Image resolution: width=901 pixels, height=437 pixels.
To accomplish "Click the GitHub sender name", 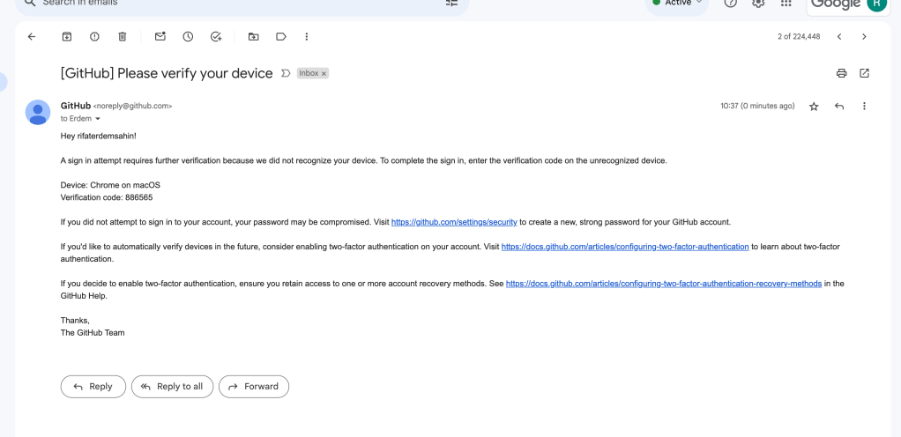I will coord(76,106).
